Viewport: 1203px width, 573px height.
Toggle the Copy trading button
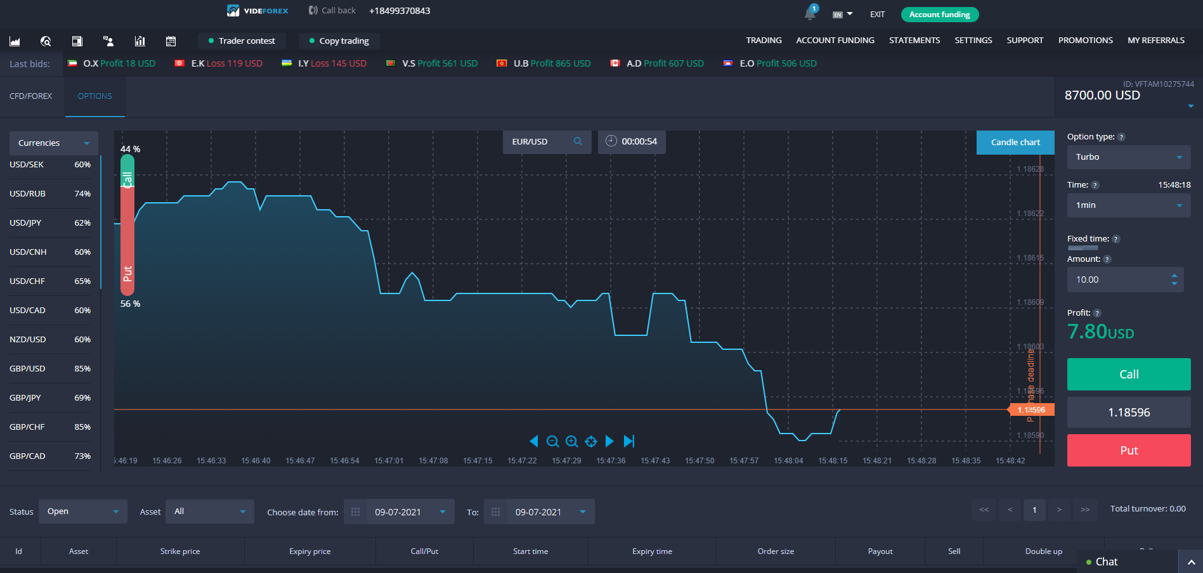pyautogui.click(x=339, y=41)
